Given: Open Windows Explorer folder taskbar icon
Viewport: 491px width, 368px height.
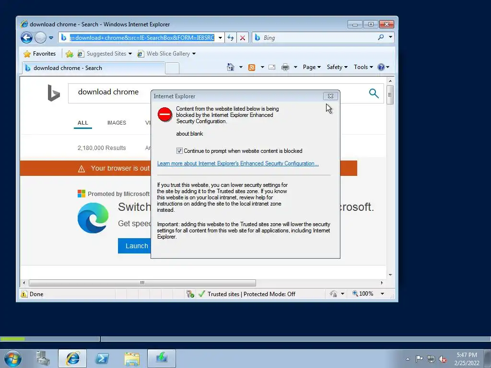Looking at the screenshot, I should pyautogui.click(x=132, y=358).
